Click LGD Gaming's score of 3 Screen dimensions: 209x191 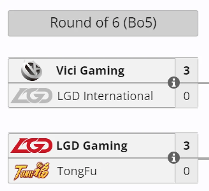[186, 146]
